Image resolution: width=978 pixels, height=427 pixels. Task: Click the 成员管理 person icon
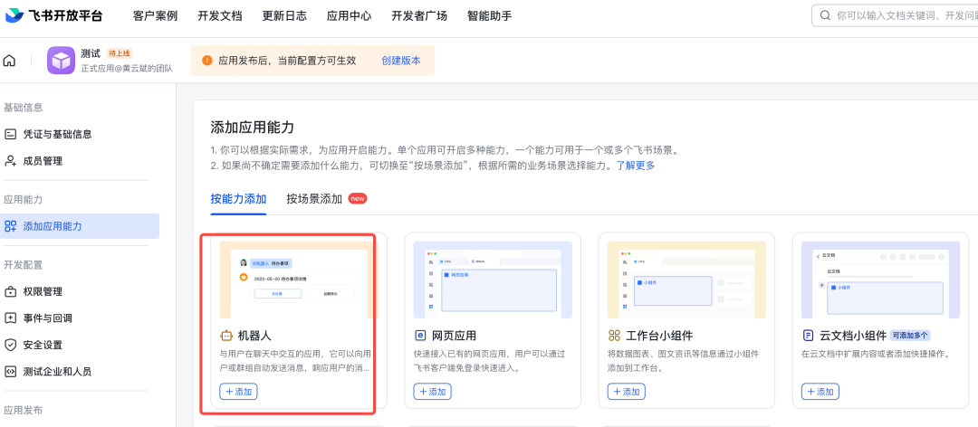click(10, 161)
